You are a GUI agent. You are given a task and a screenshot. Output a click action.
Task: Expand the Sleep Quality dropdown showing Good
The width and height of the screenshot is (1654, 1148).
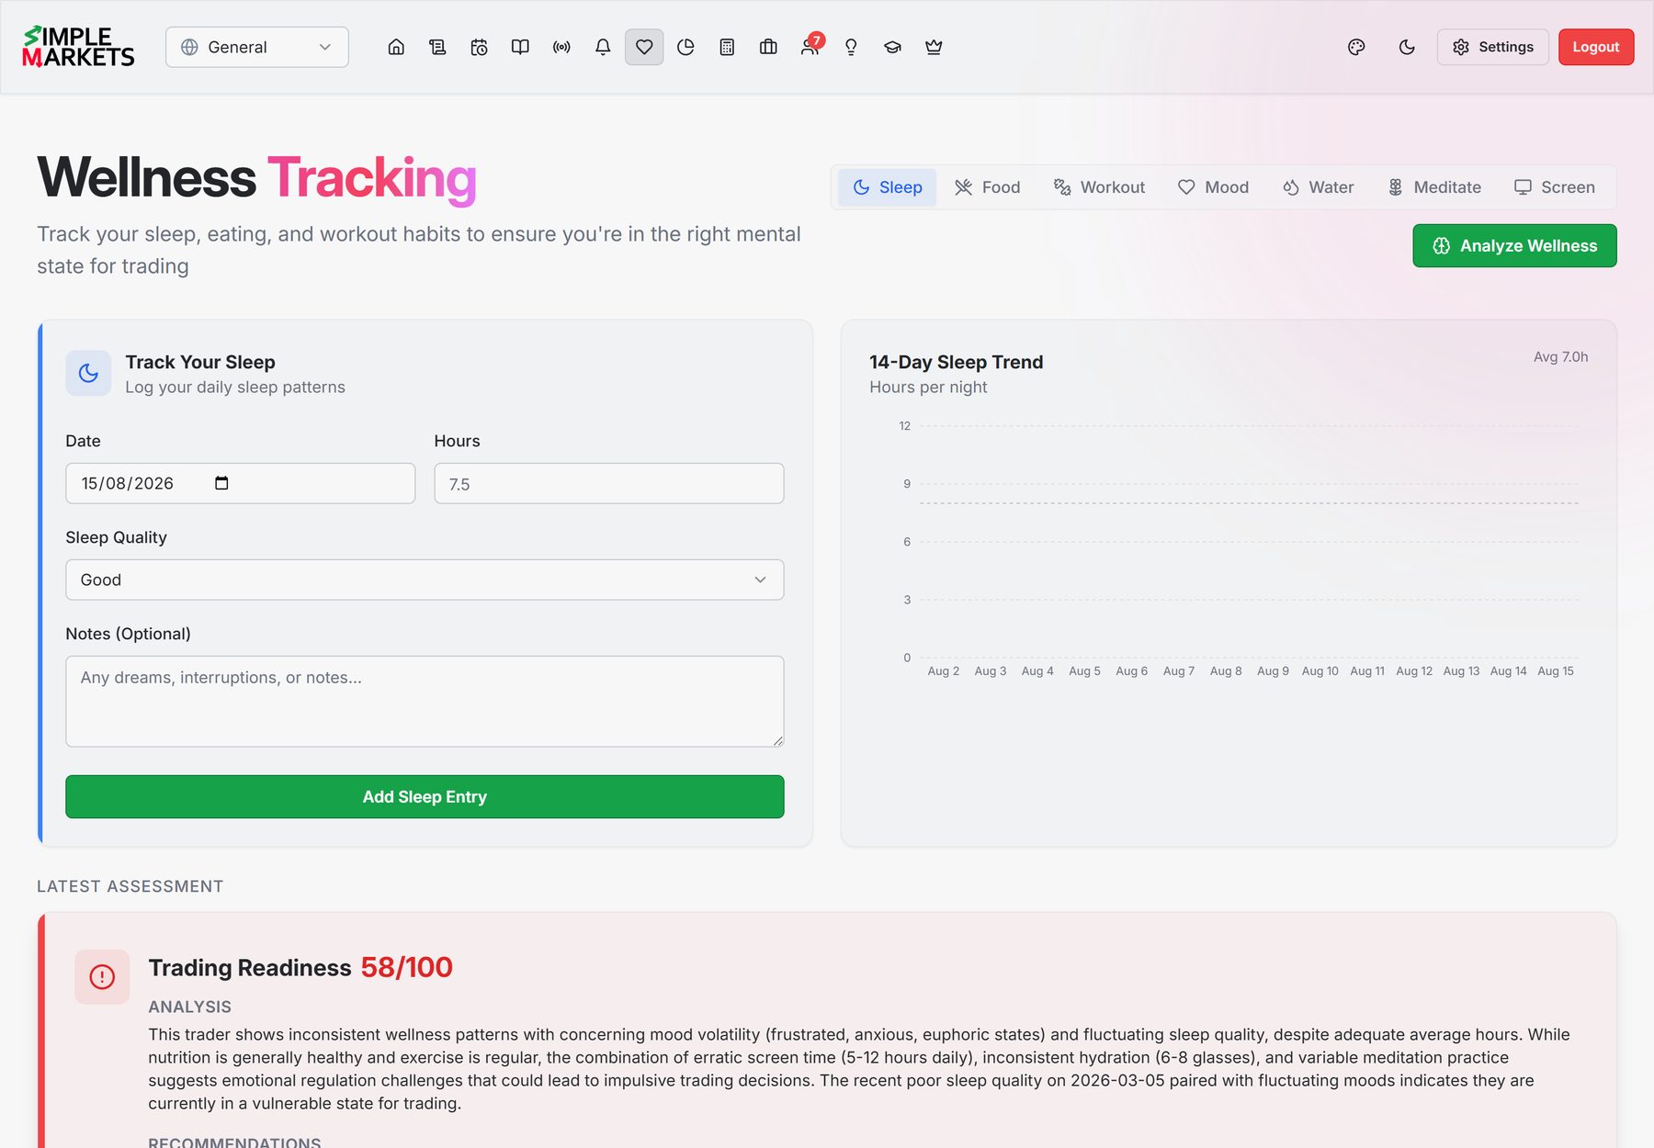425,580
